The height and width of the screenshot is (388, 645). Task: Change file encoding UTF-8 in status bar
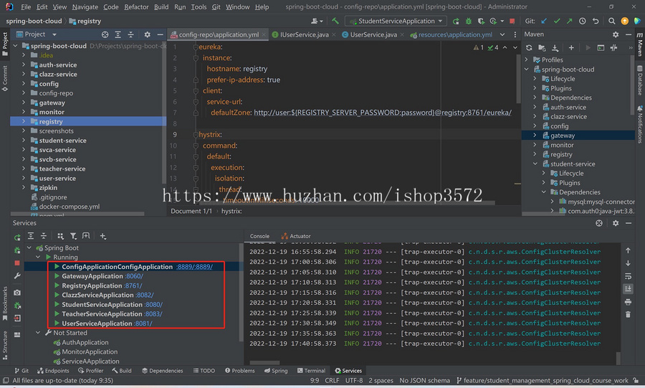click(x=354, y=381)
